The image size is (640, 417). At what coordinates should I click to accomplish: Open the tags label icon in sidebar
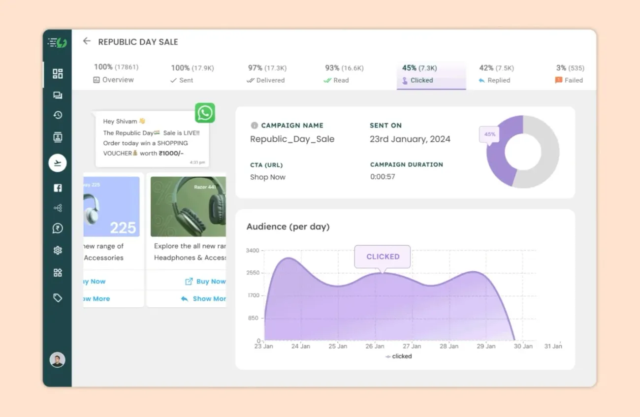[57, 297]
